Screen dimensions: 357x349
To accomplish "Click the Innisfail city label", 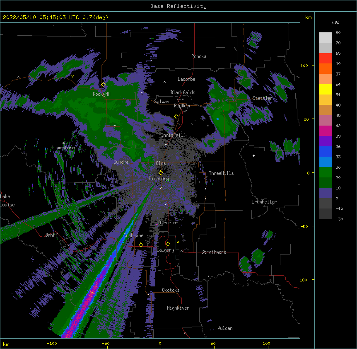I will [172, 135].
